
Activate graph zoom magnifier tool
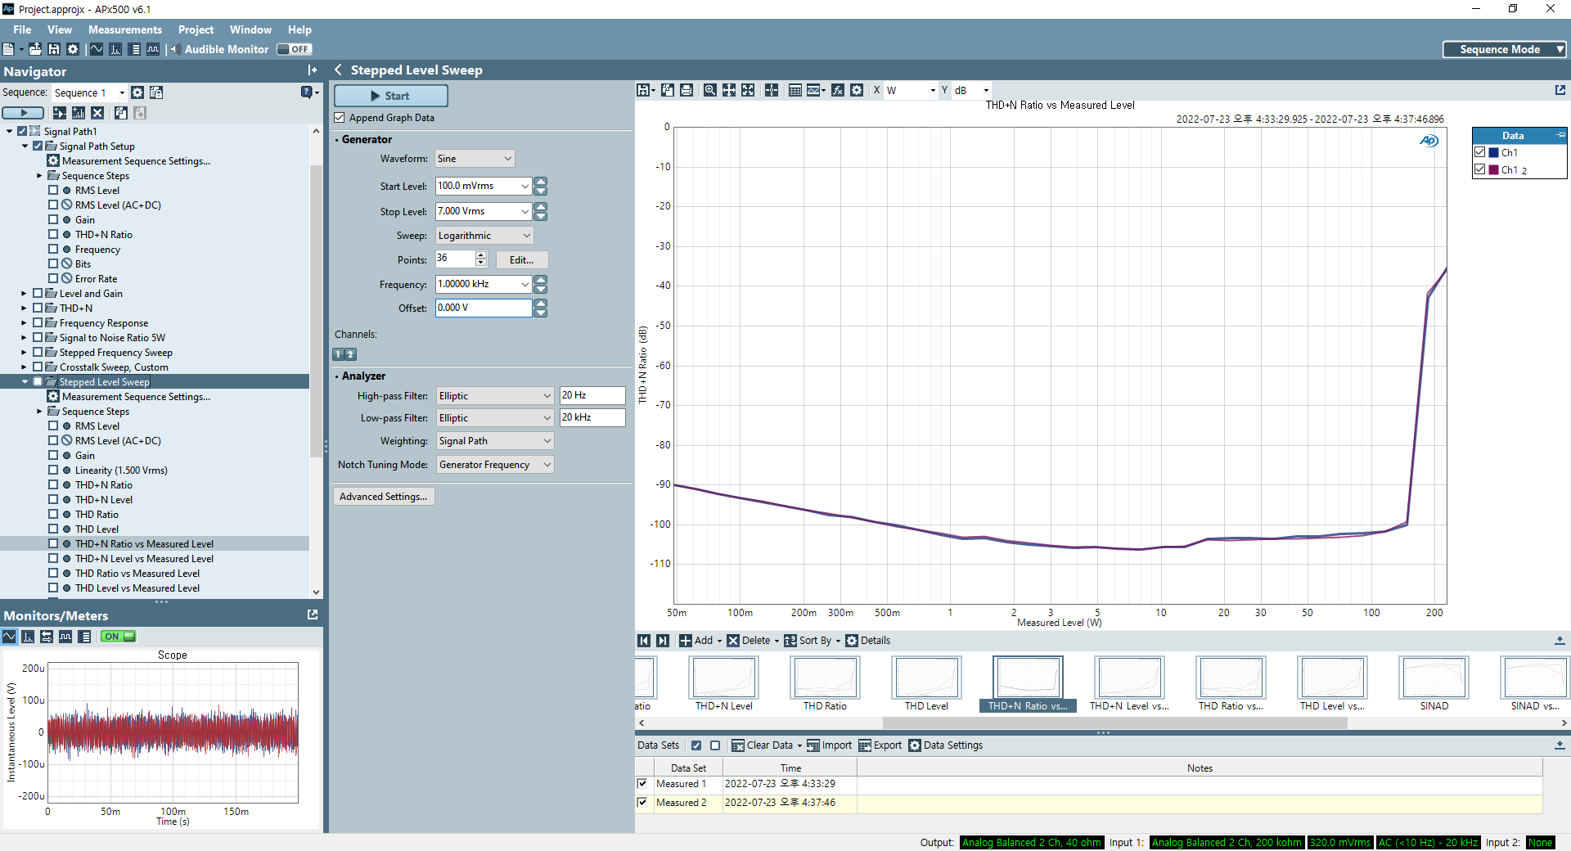coord(710,90)
